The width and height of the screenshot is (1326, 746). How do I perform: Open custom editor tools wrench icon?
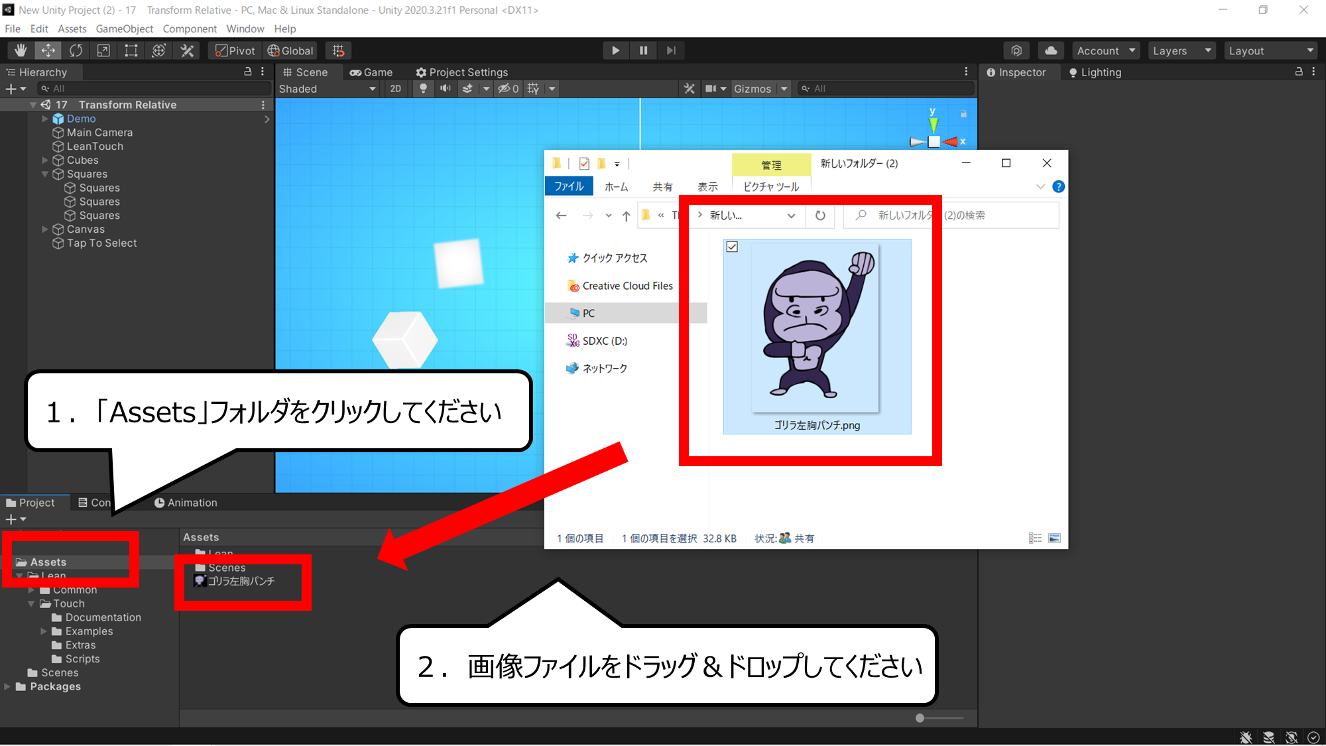[x=187, y=50]
